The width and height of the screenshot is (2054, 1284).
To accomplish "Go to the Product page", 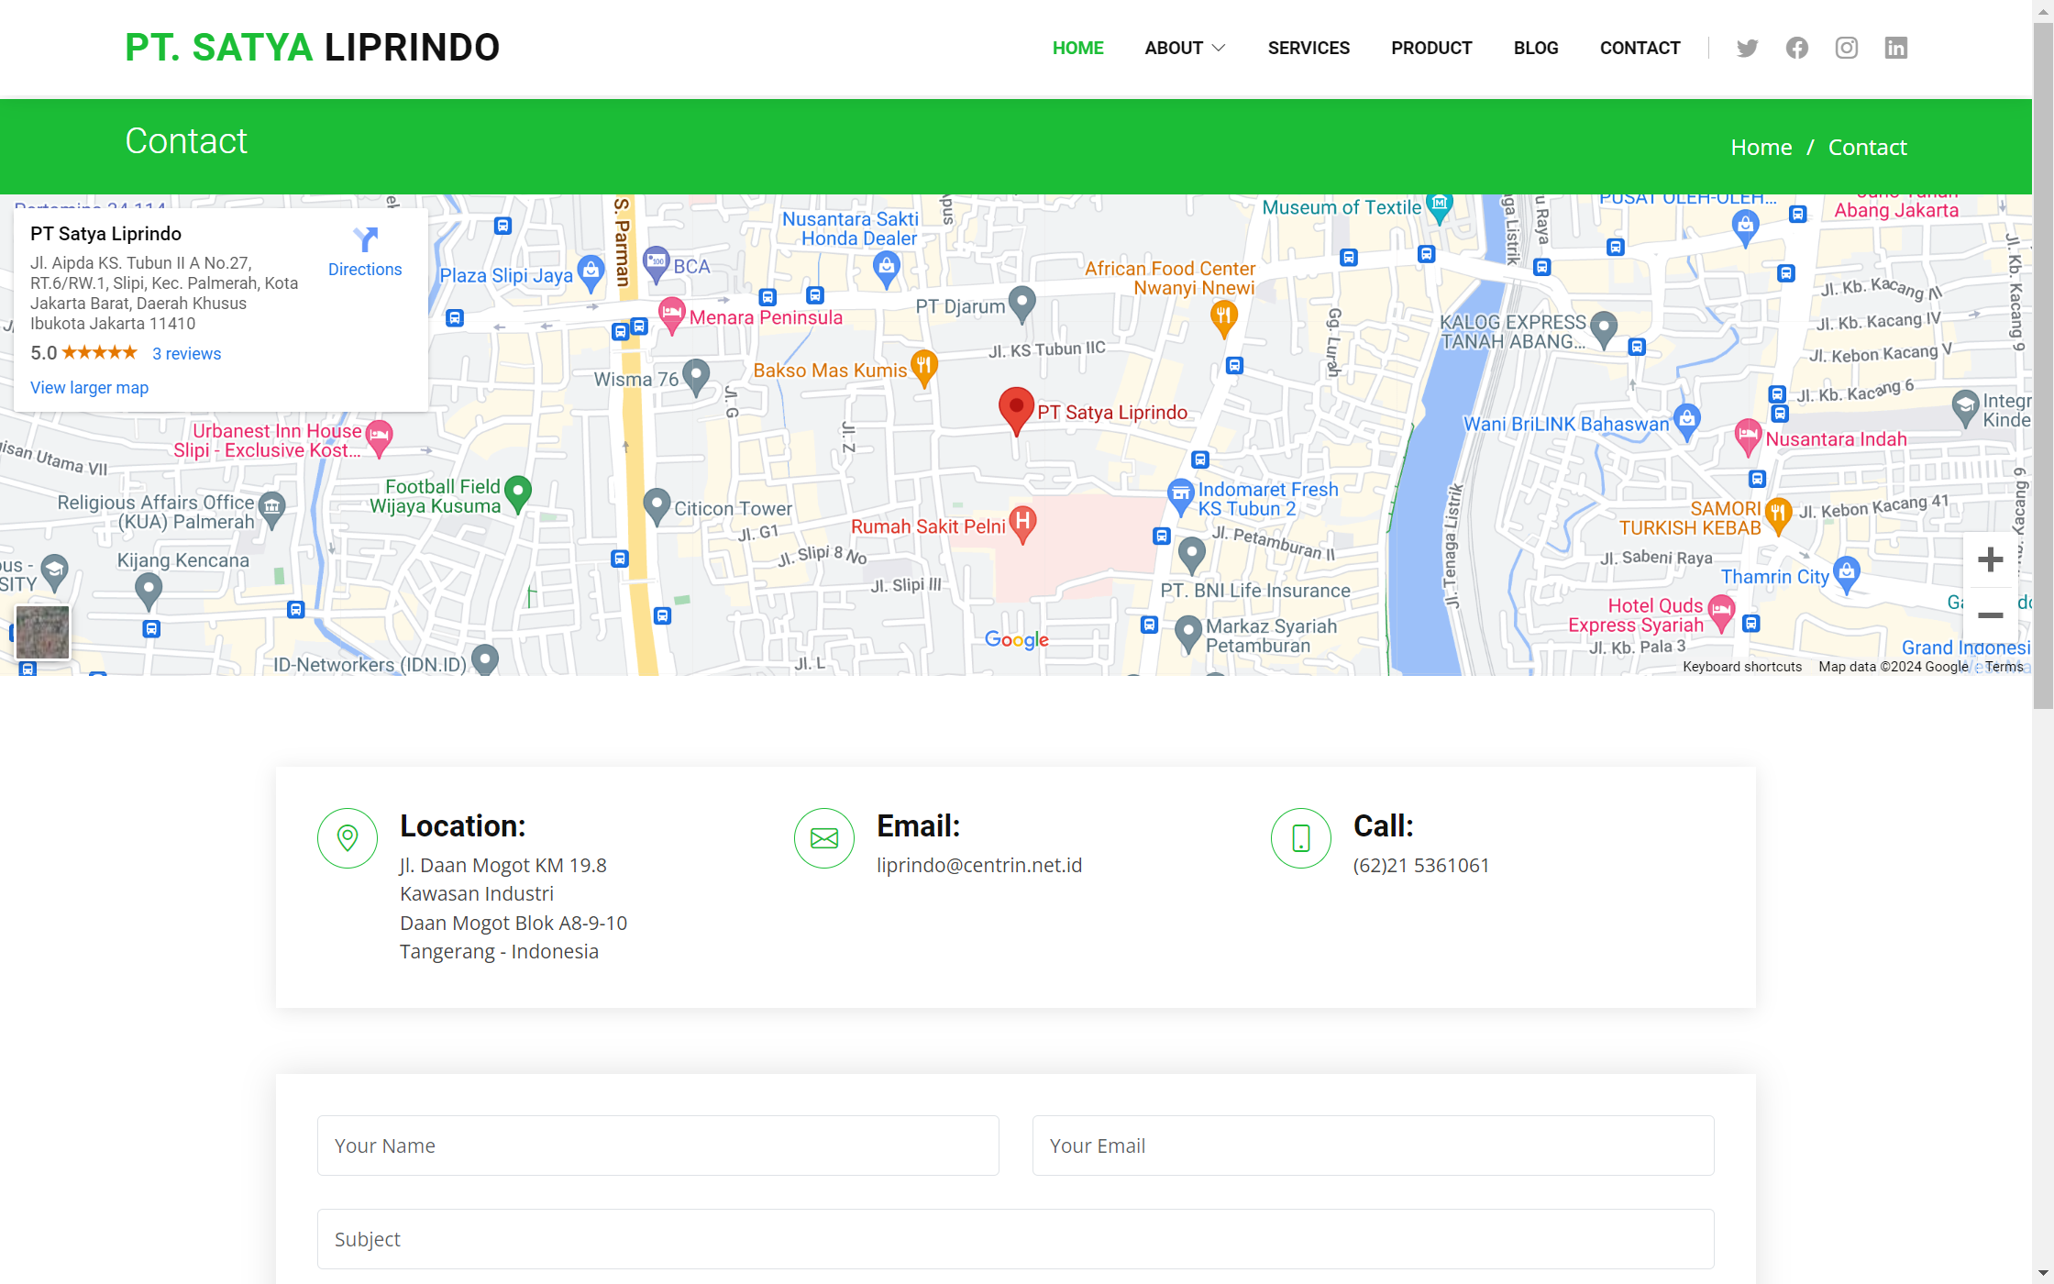I will [x=1431, y=48].
